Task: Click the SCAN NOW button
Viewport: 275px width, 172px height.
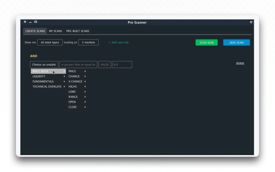Action: coord(206,42)
